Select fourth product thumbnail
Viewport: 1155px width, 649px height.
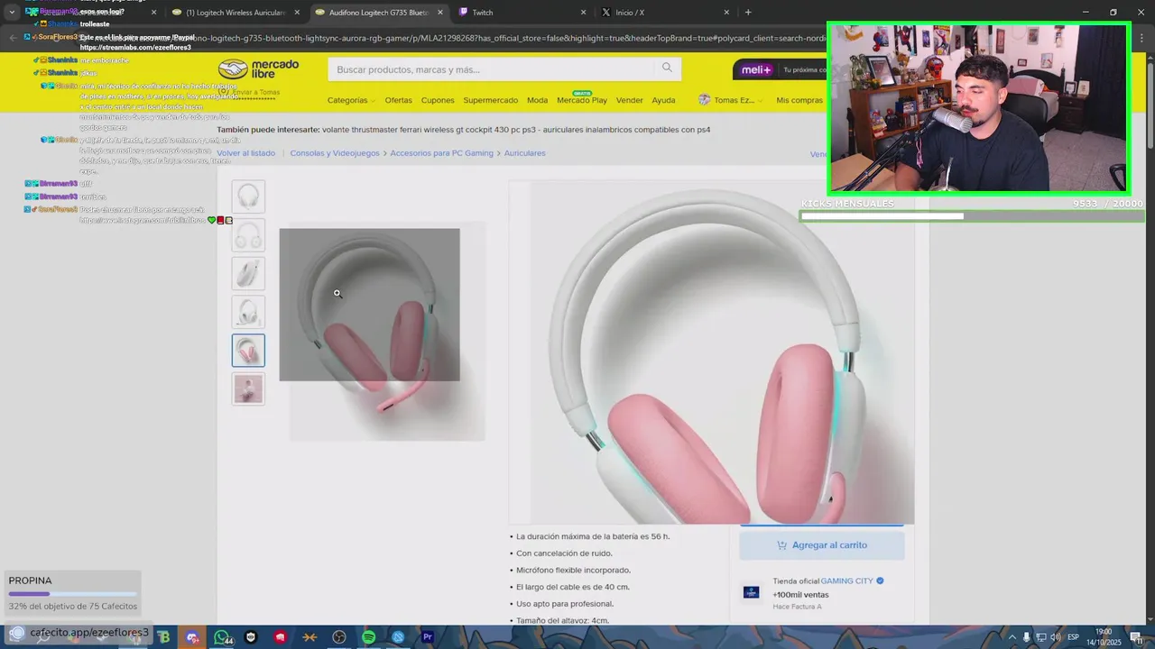(x=248, y=312)
